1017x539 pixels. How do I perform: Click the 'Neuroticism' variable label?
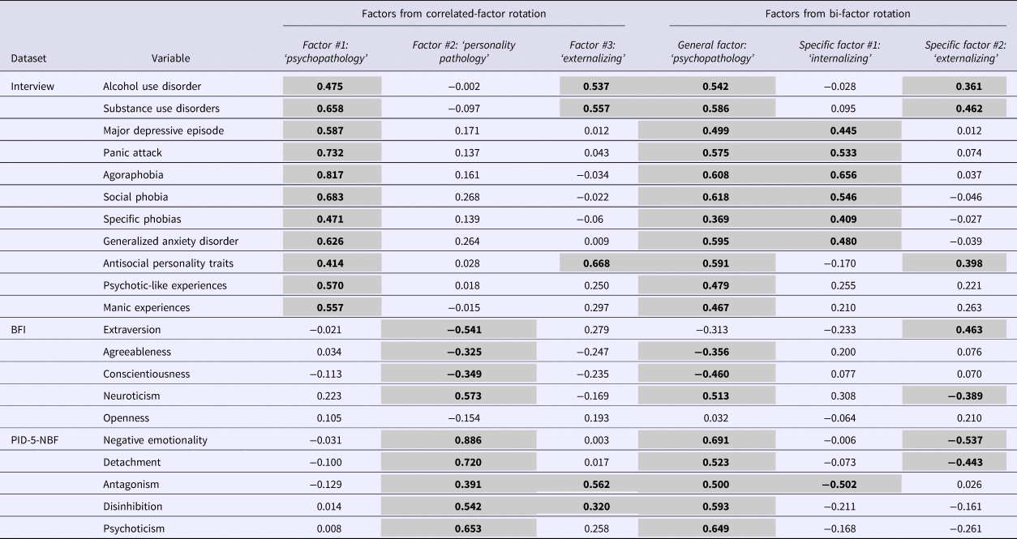click(x=131, y=396)
